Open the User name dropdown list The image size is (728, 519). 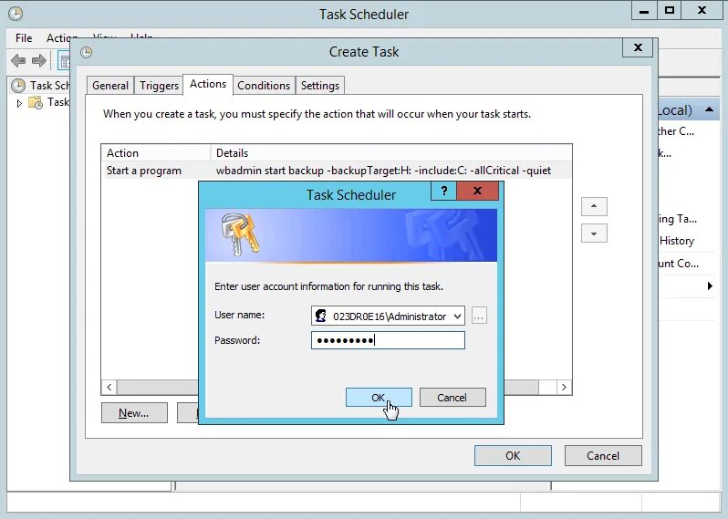pyautogui.click(x=457, y=317)
